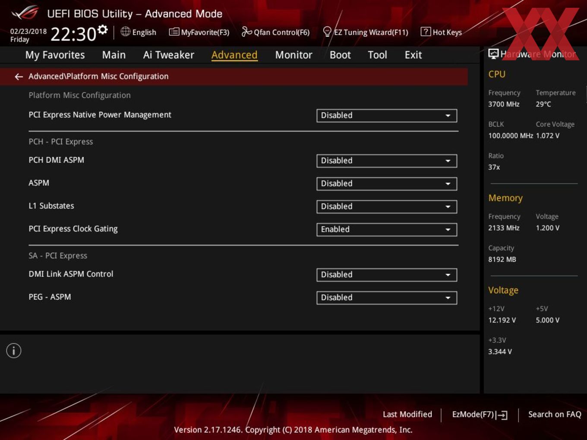Click the CPU temperature value 29°C
Viewport: 587px width, 440px height.
[543, 104]
